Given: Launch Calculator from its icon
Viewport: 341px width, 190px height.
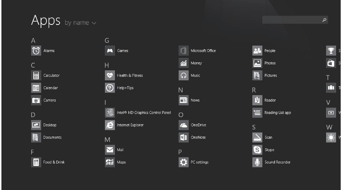Looking at the screenshot, I should click(36, 76).
